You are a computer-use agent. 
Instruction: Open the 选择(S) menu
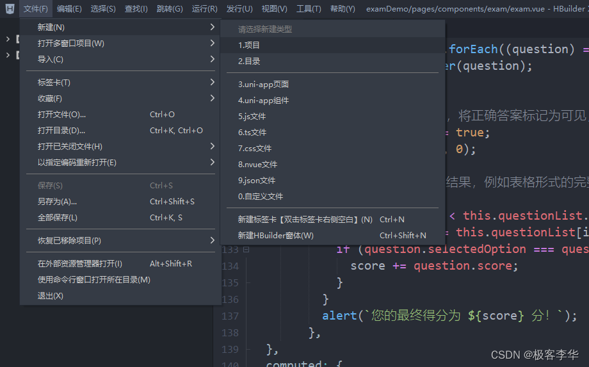point(103,8)
